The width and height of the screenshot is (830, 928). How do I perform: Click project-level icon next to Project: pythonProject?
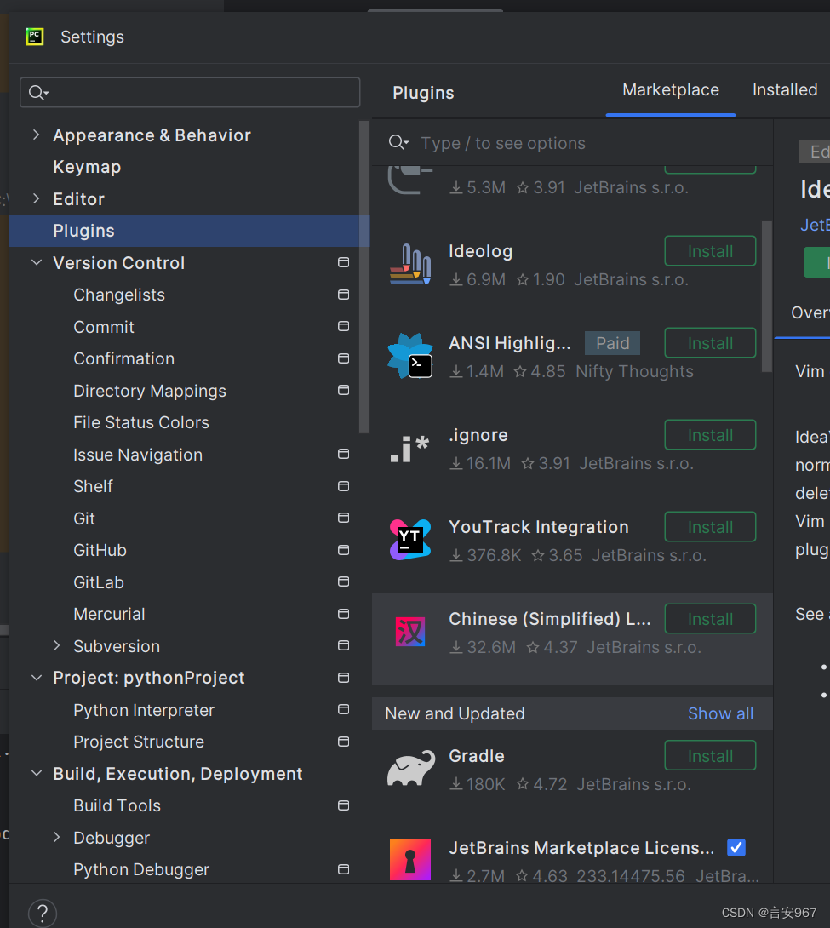point(343,677)
